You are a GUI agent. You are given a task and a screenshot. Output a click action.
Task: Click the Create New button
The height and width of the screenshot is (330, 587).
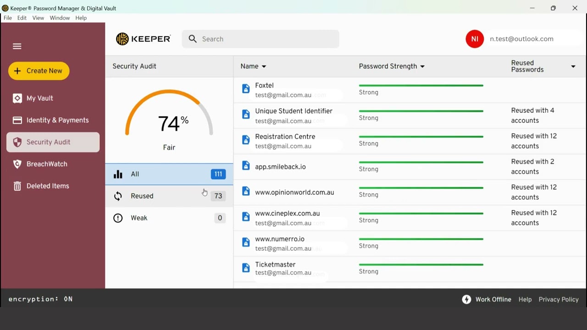click(x=39, y=71)
